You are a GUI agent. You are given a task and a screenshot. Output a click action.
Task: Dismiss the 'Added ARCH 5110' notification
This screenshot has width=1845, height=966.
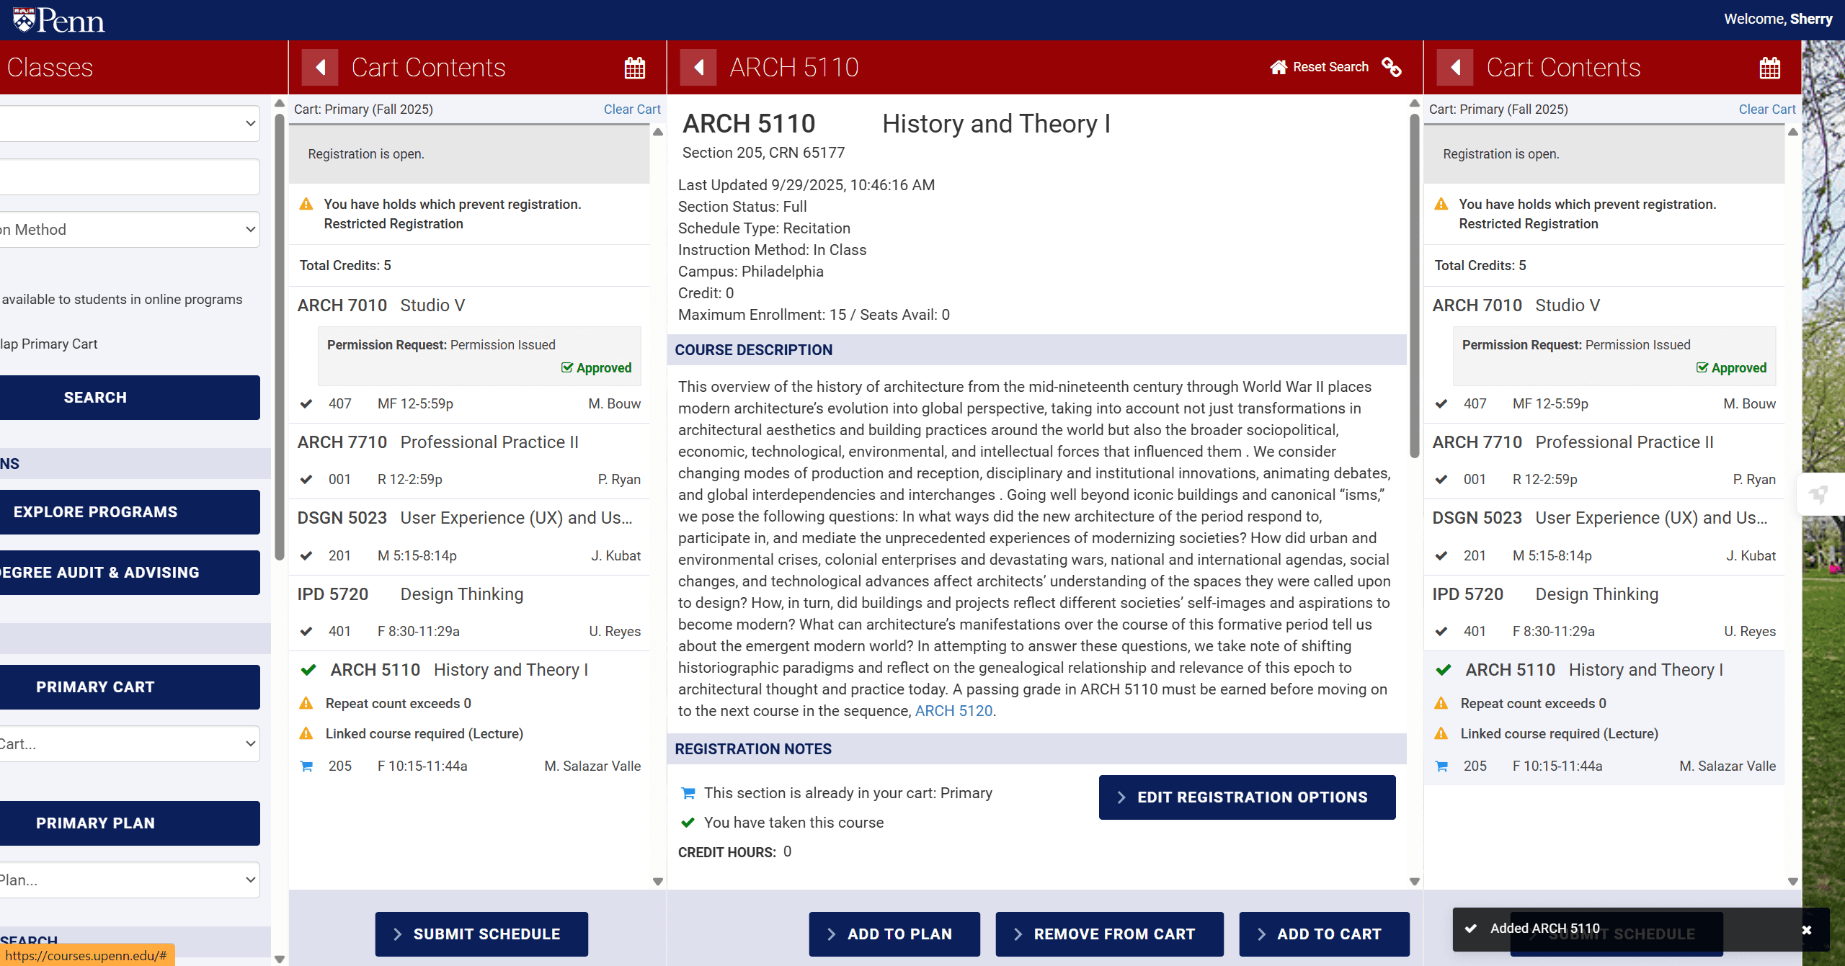click(x=1807, y=930)
